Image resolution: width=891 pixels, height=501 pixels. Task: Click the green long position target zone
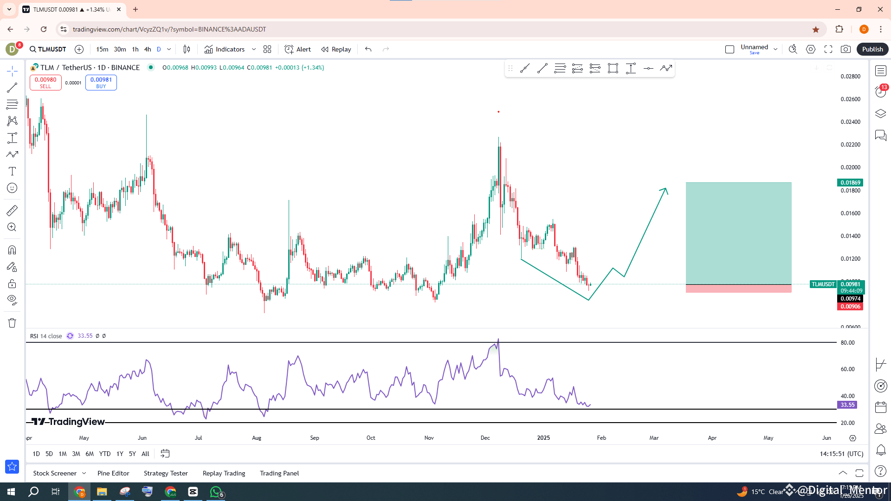pos(738,232)
